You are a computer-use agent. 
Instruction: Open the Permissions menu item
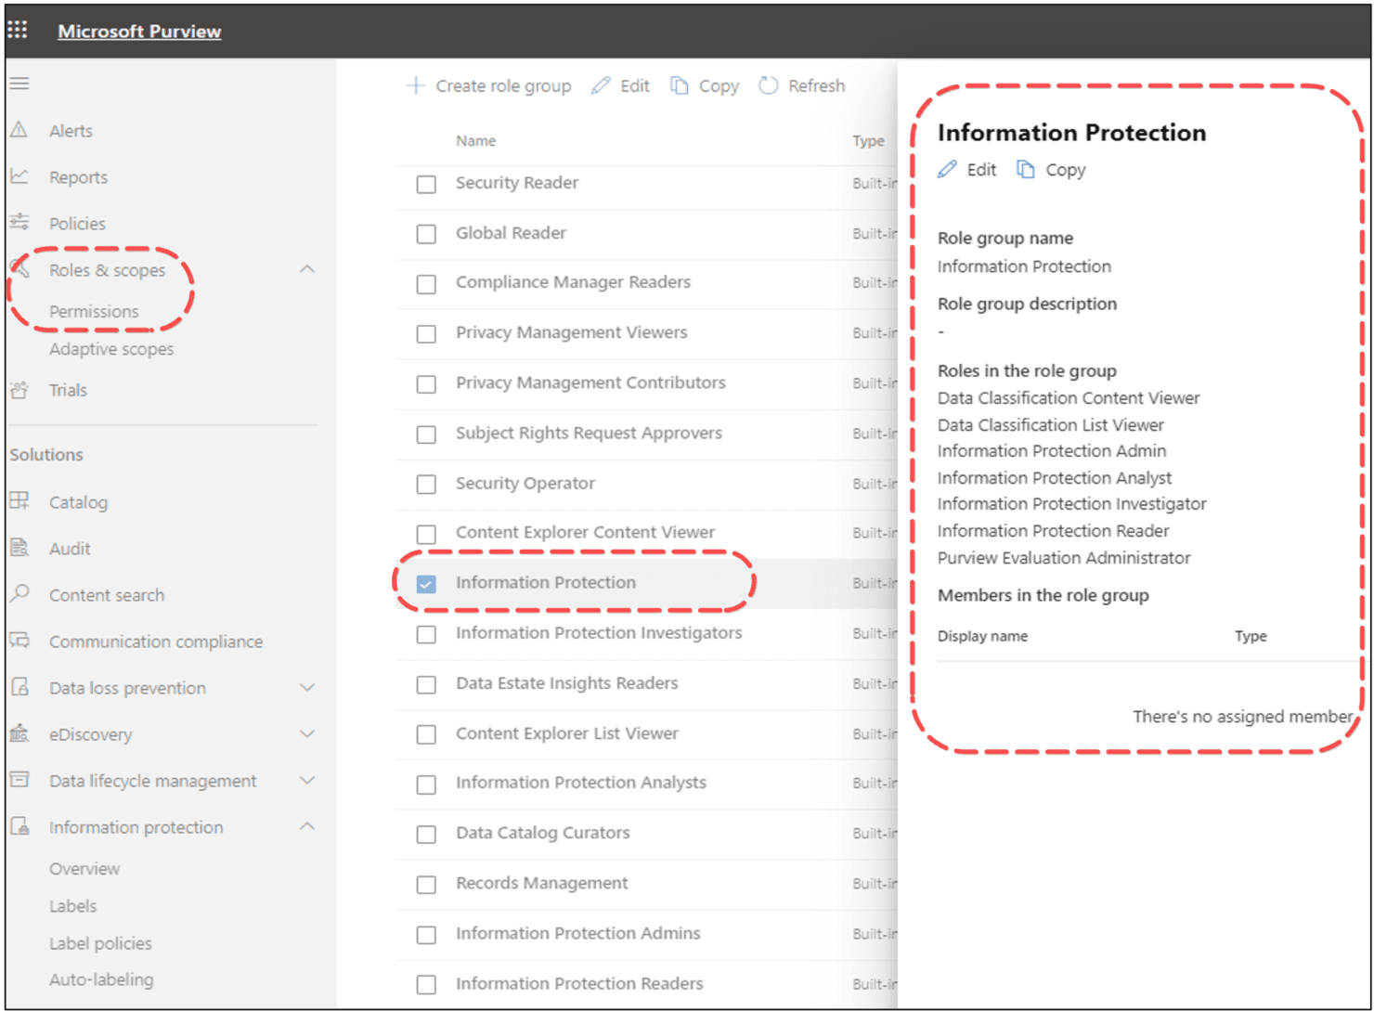94,311
